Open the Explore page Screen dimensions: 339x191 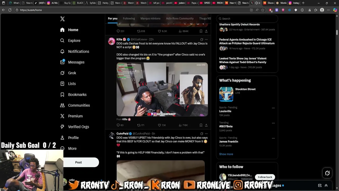tap(70, 41)
